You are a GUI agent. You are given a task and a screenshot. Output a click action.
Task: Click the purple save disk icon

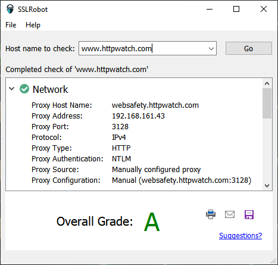click(x=249, y=214)
